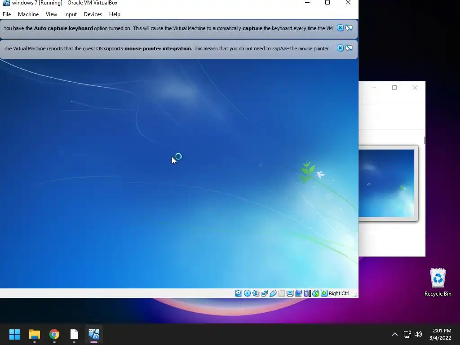Open the Recycle Bin desktop icon
Viewport: 460px width, 345px height.
[x=438, y=282]
